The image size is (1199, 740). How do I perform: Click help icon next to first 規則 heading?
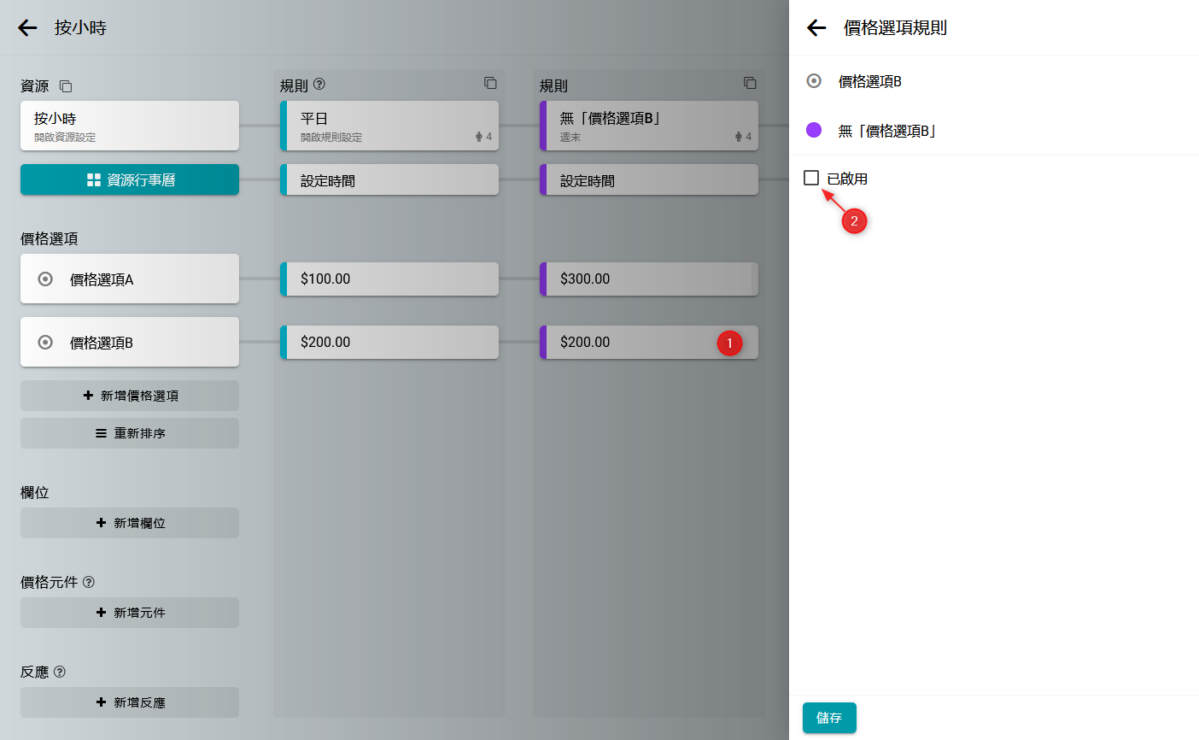coord(319,85)
